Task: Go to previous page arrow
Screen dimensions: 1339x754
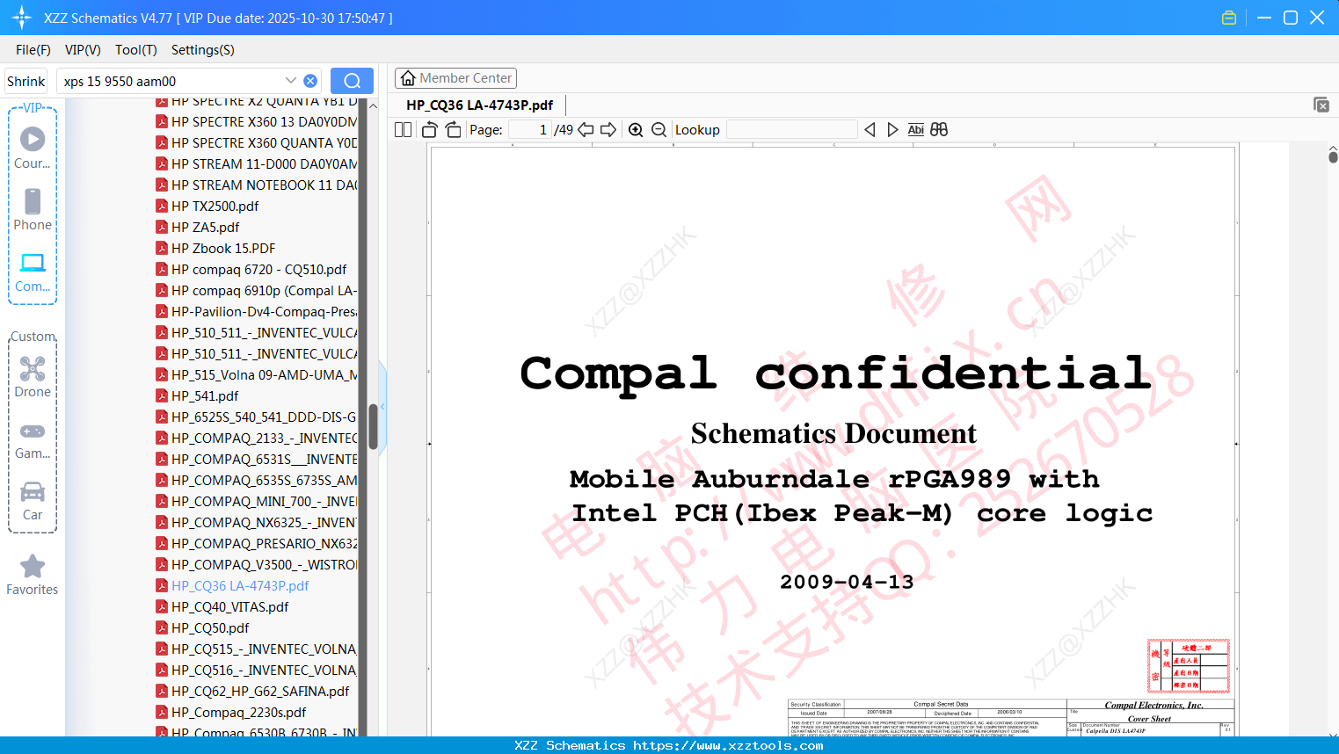Action: pyautogui.click(x=586, y=130)
